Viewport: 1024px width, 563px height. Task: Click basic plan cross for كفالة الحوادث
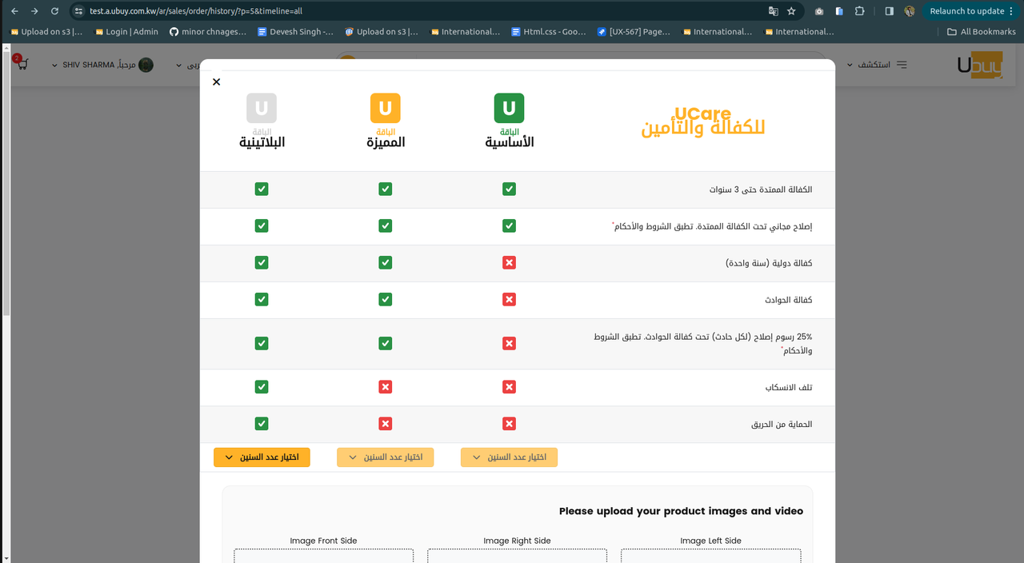(x=509, y=299)
